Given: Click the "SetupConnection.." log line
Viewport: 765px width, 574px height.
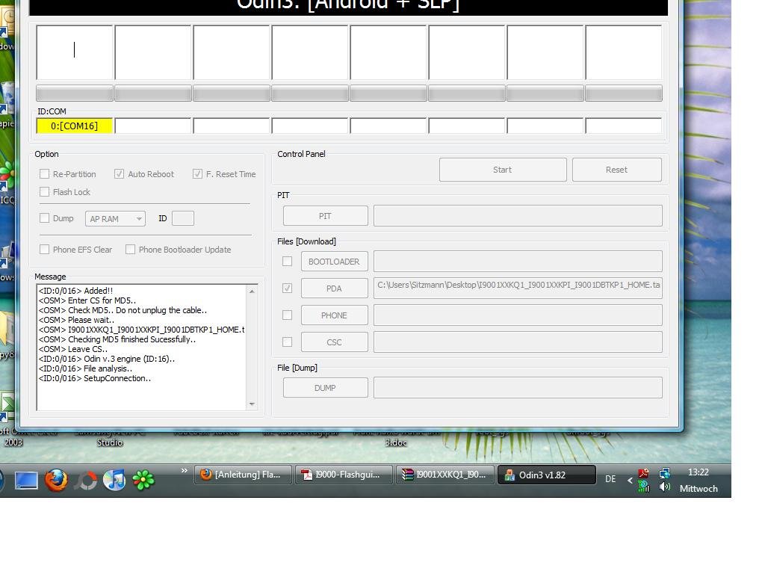Looking at the screenshot, I should [x=95, y=378].
